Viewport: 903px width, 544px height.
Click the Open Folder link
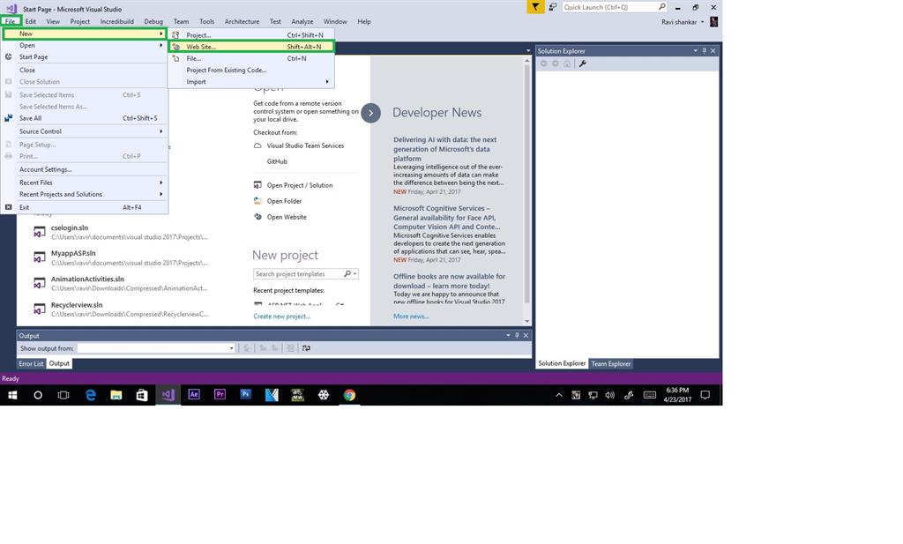(x=284, y=201)
